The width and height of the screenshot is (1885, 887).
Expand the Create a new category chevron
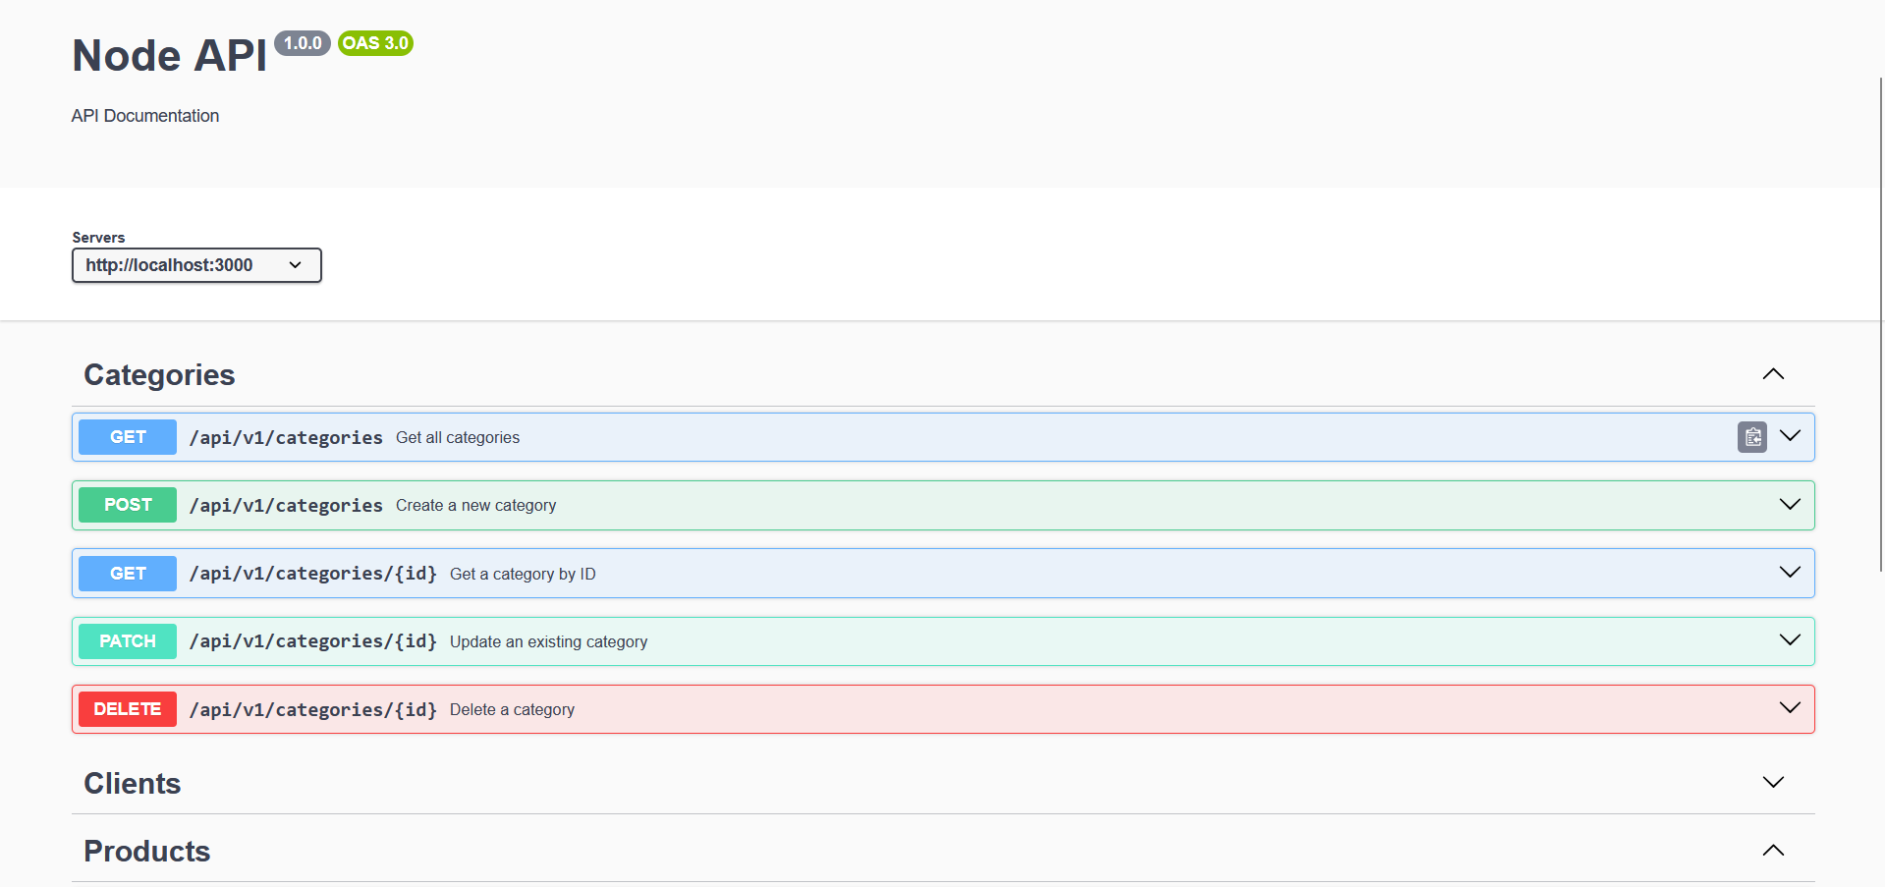(x=1790, y=505)
